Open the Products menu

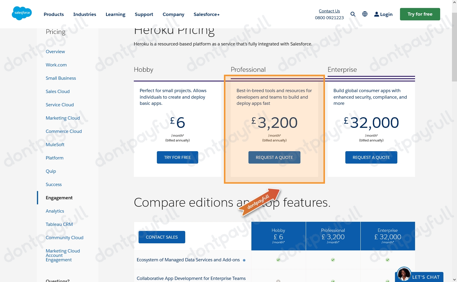coord(54,14)
